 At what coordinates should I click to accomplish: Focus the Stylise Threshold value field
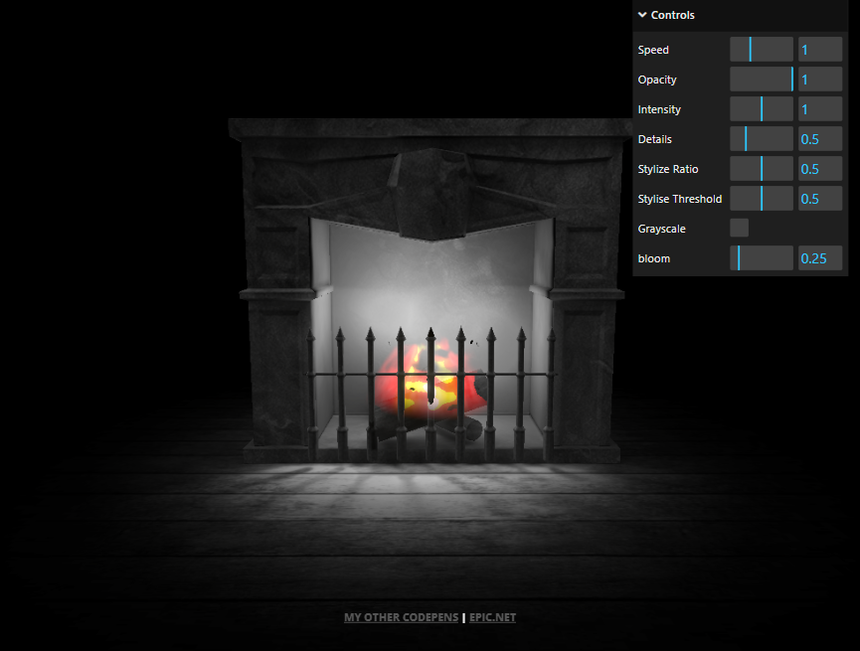820,199
